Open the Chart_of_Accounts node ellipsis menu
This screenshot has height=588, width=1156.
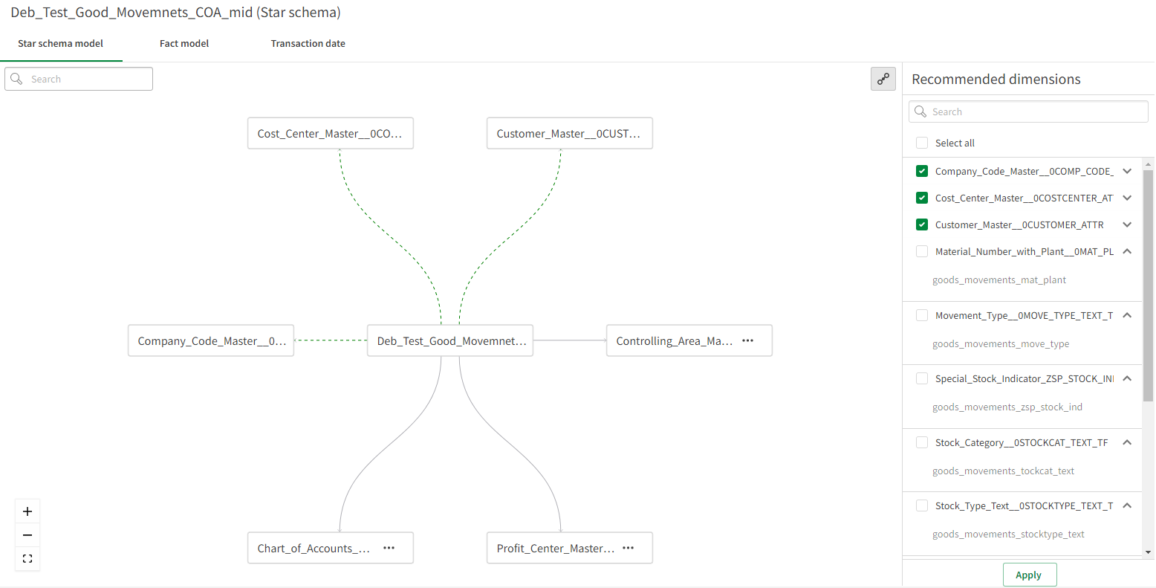(x=389, y=548)
